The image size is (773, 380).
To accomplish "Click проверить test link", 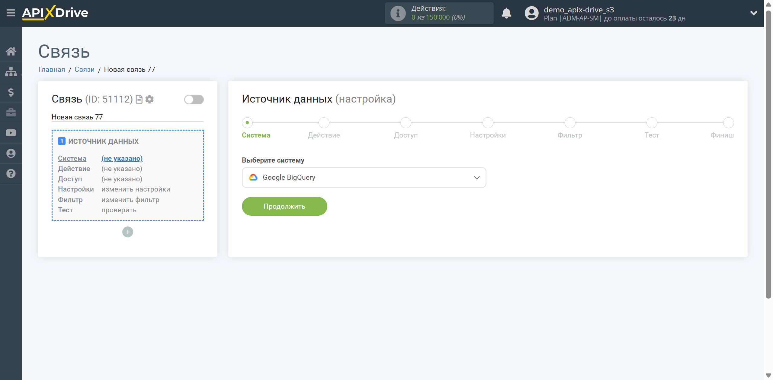I will 119,210.
